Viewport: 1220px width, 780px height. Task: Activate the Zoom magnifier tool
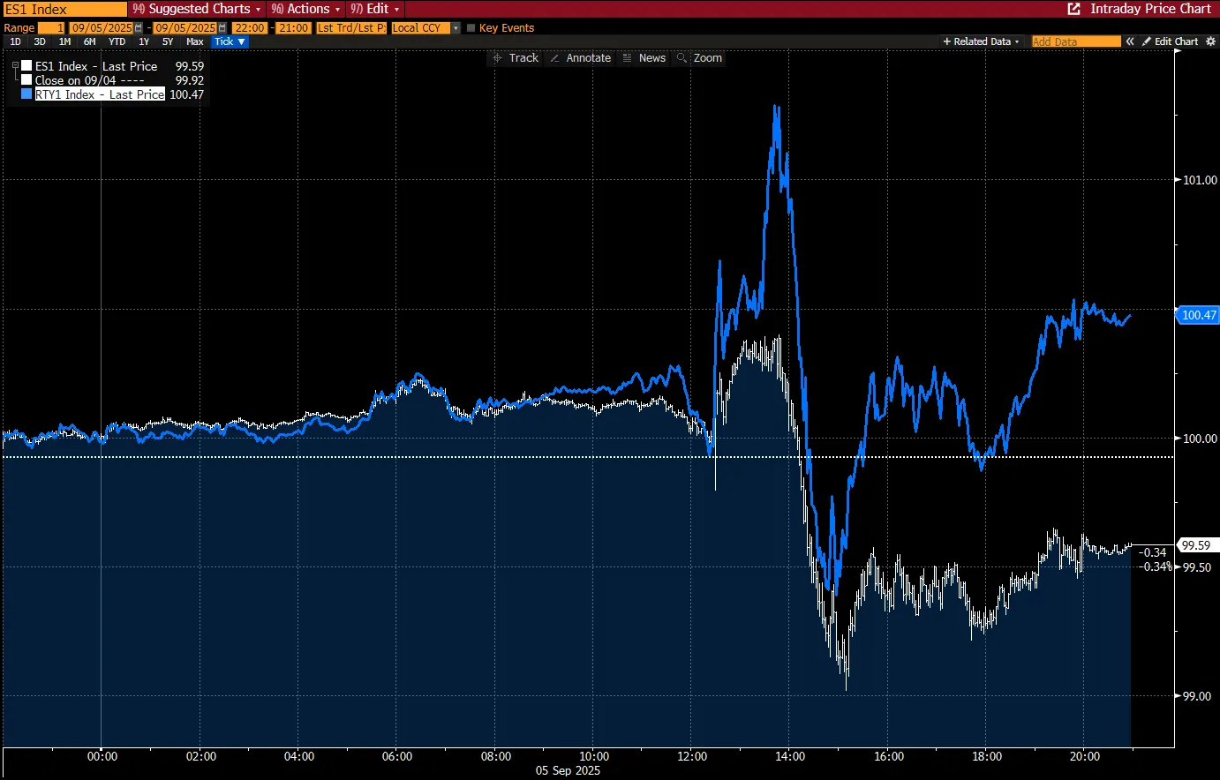point(699,58)
